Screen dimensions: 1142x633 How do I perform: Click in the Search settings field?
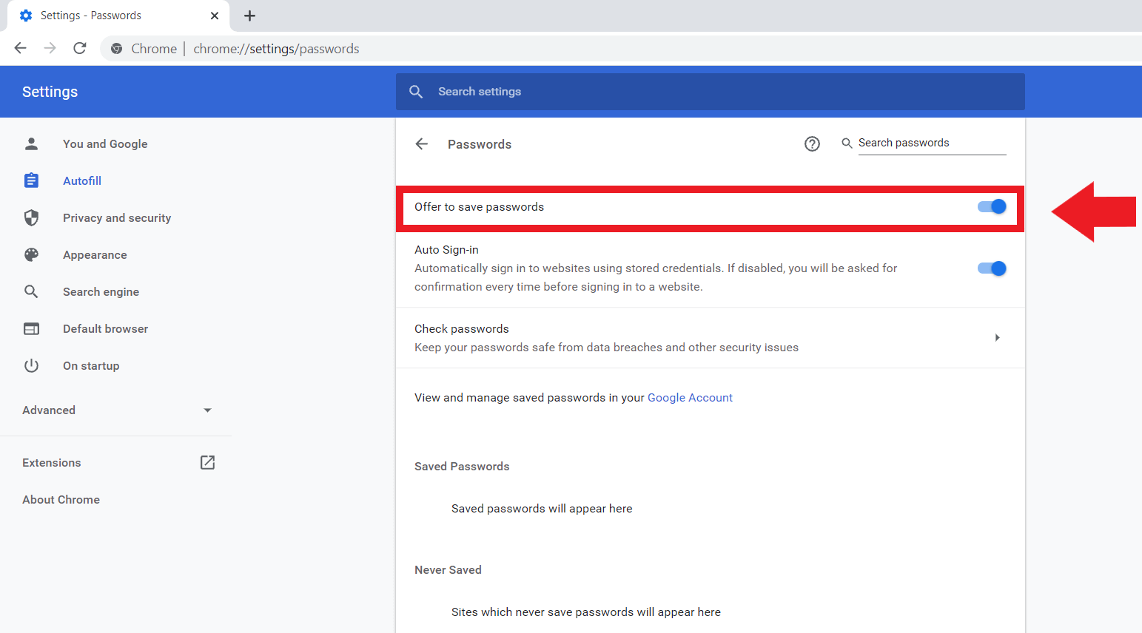pos(711,92)
